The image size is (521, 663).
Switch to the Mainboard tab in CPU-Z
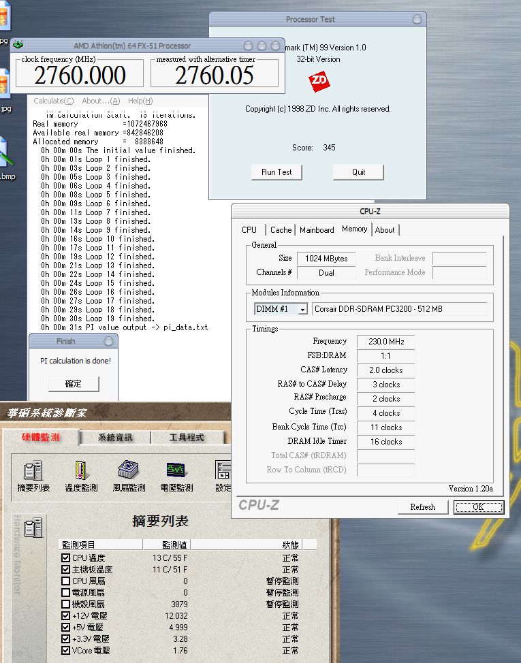pyautogui.click(x=317, y=229)
